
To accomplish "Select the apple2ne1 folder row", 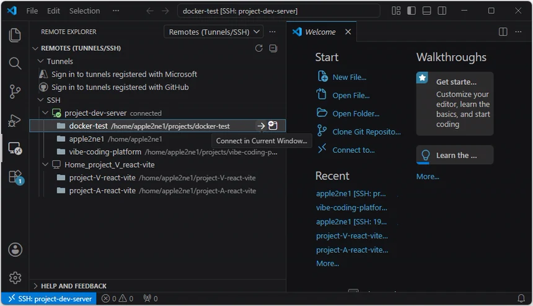I will (x=157, y=139).
